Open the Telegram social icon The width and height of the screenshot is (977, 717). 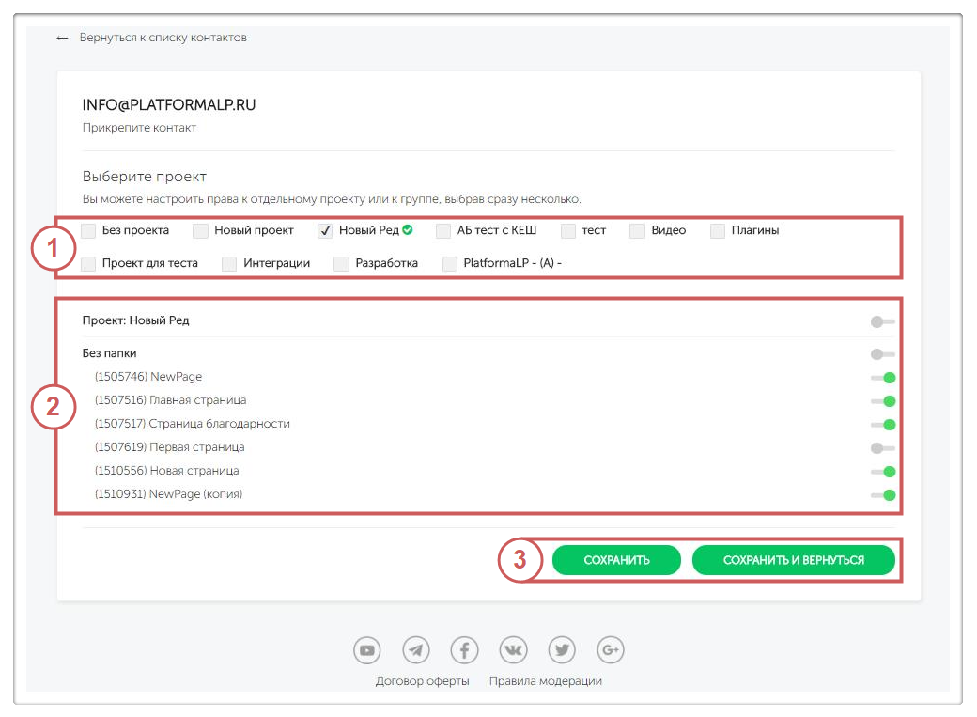pyautogui.click(x=415, y=649)
